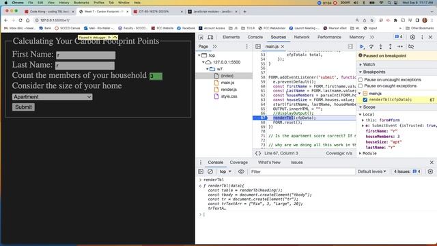Viewport: 437px width, 246px height.
Task: Bookmark this page with star icon
Action: click(371, 20)
